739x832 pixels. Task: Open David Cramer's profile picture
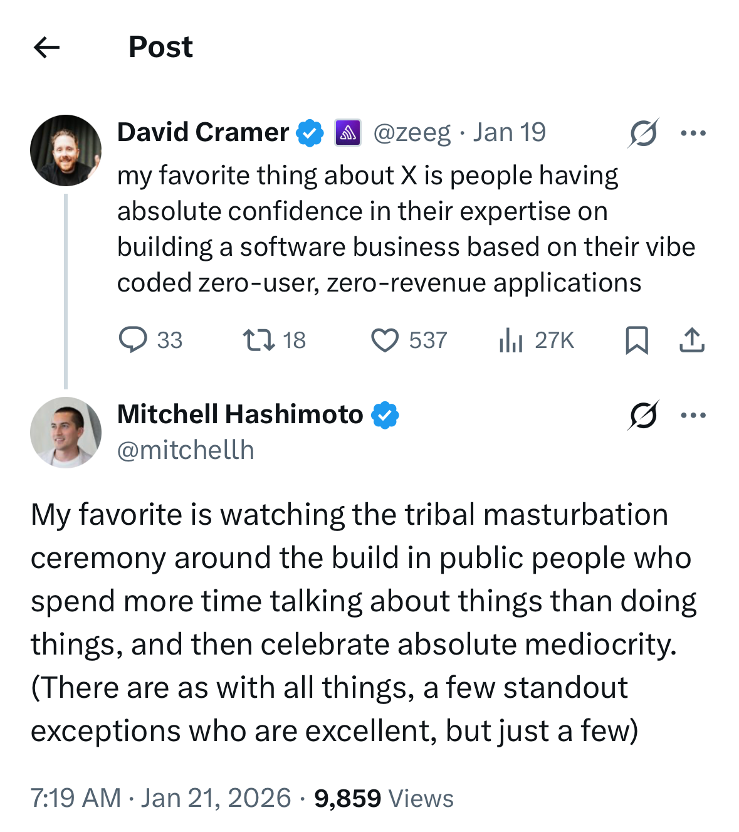click(66, 150)
